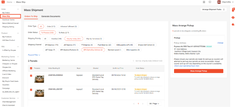Viewport: 235px width, 110px height.
Task: Open the chat bubble icon
Action: click(x=233, y=24)
